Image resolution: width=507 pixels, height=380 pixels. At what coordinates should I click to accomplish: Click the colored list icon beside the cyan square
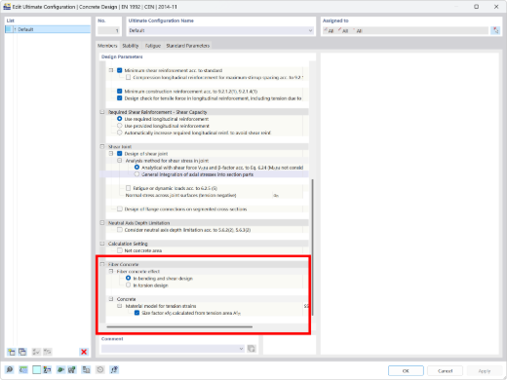[x=48, y=369]
